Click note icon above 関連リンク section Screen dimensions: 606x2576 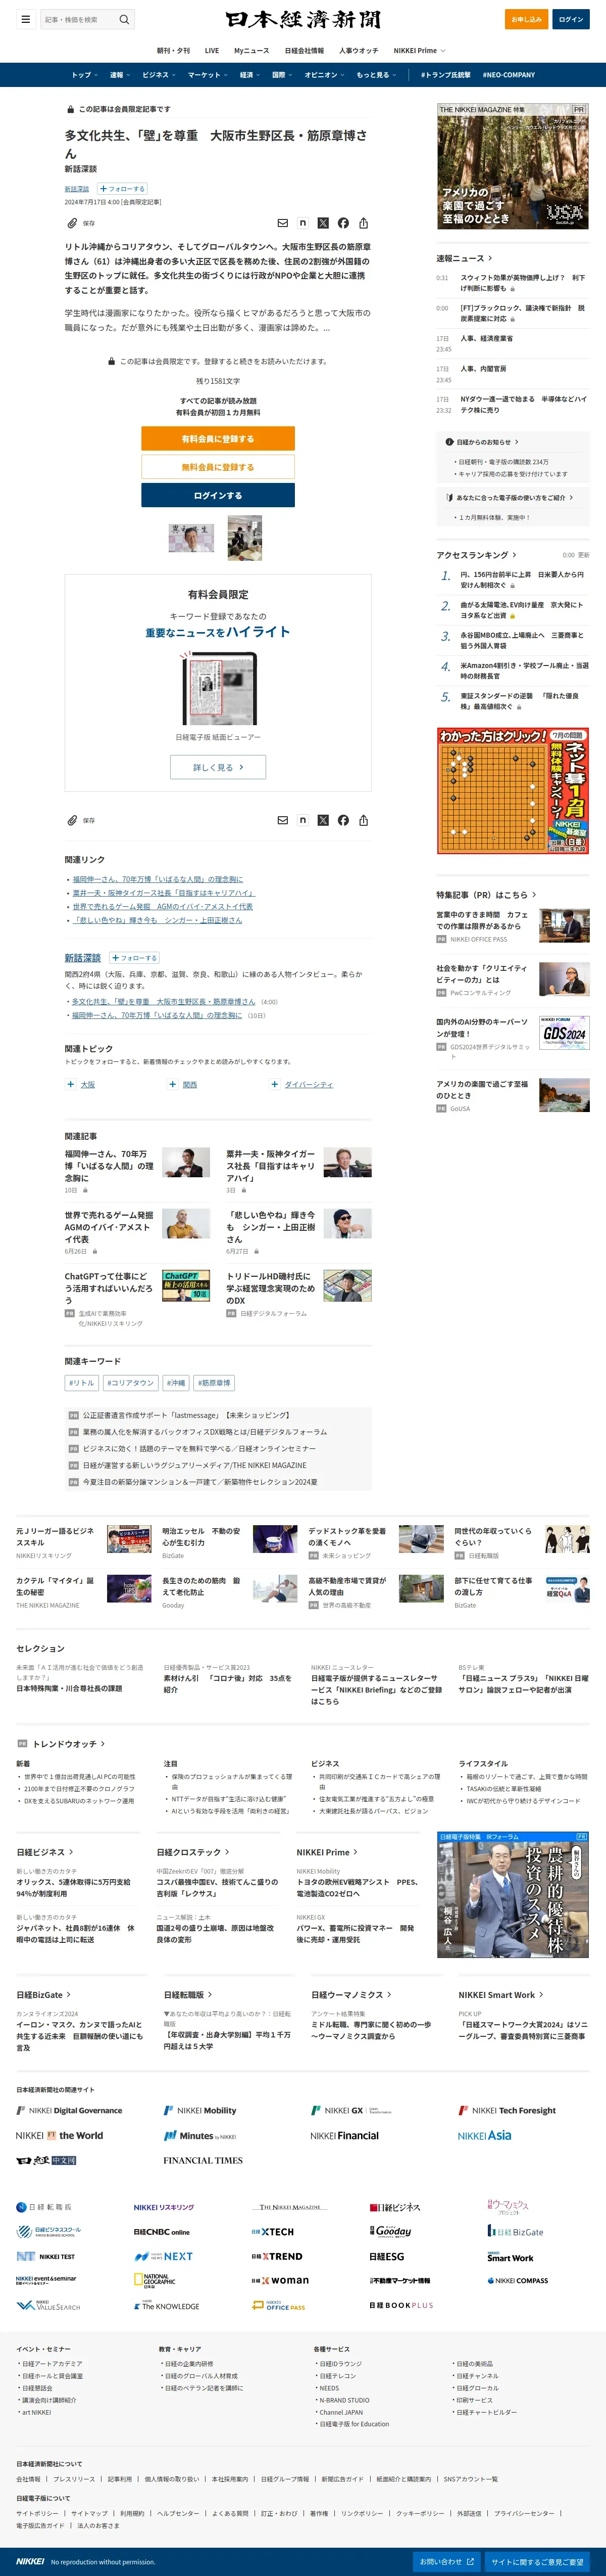coord(302,820)
